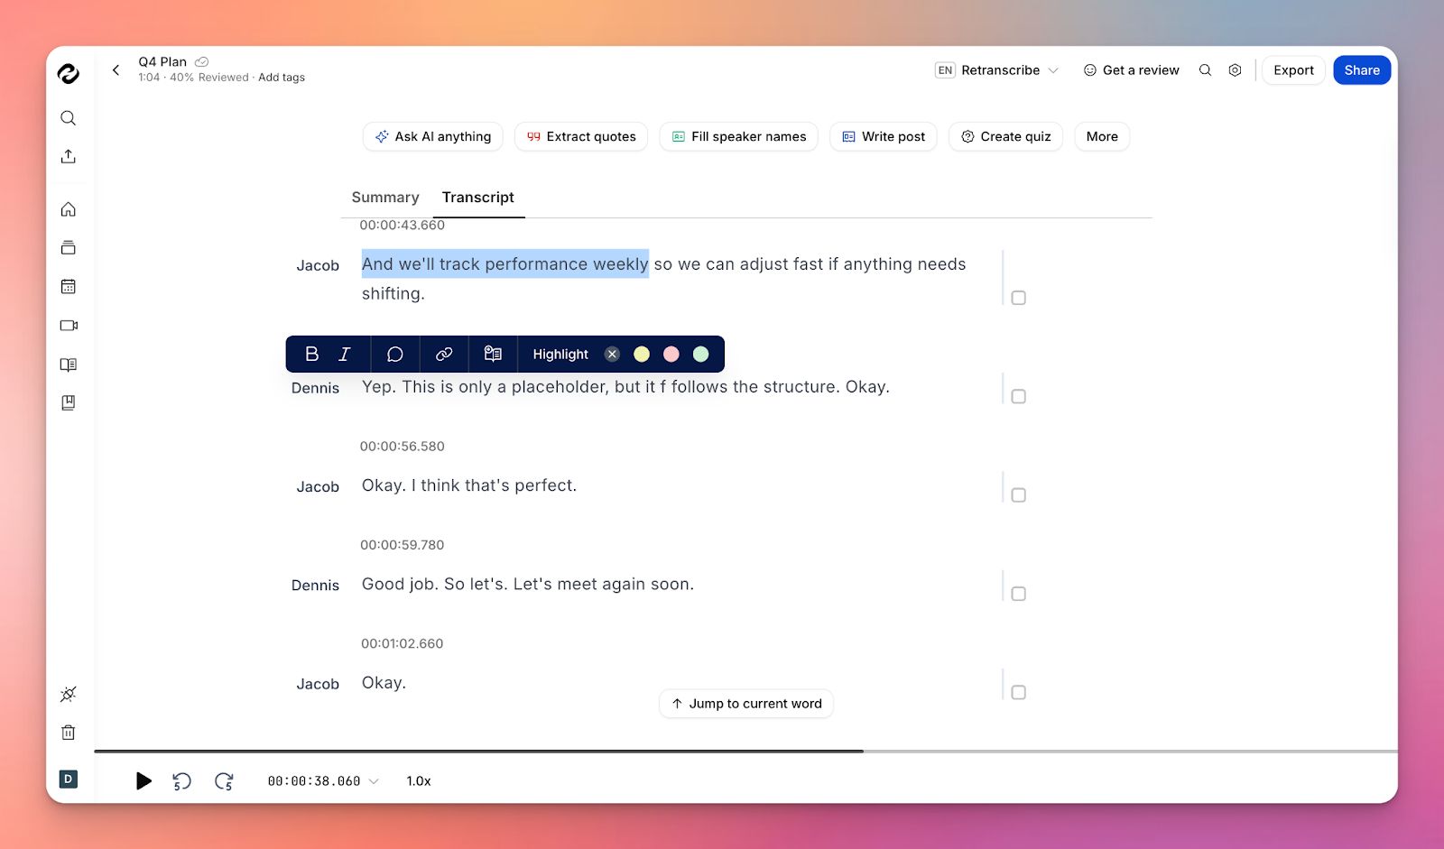Image resolution: width=1444 pixels, height=849 pixels.
Task: Add a comment using the speech bubble icon
Action: click(x=393, y=354)
